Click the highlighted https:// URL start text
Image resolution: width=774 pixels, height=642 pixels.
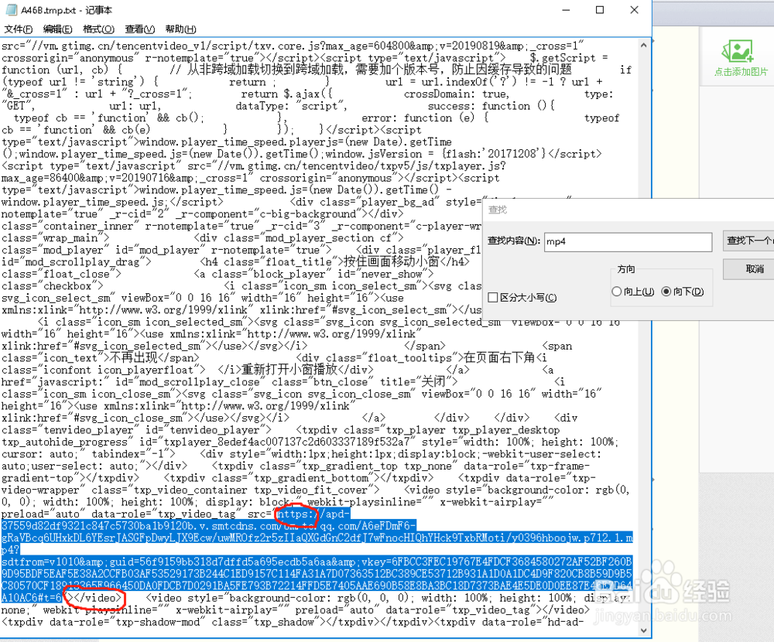(x=298, y=514)
